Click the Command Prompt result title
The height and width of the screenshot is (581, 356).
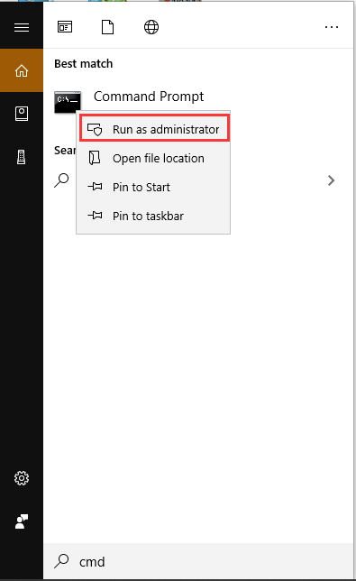tap(149, 97)
